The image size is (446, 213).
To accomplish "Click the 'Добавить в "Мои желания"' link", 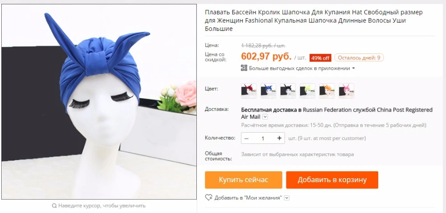I will point(248,198).
